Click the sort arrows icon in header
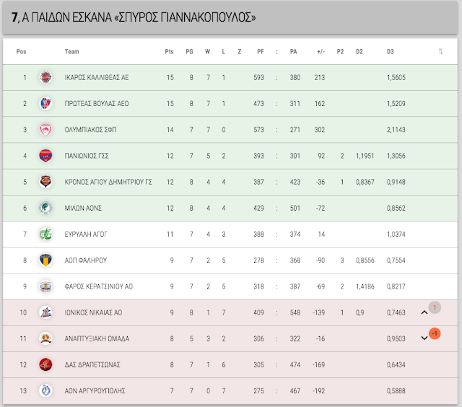462x407 pixels. pyautogui.click(x=440, y=51)
